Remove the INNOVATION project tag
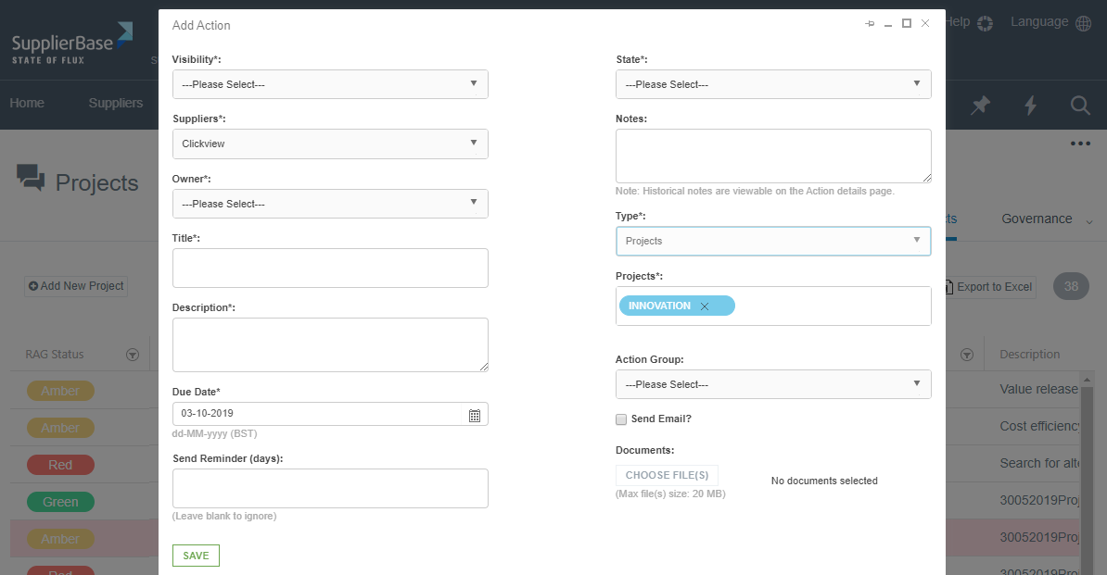Screen dimensions: 1107x575 [x=705, y=306]
